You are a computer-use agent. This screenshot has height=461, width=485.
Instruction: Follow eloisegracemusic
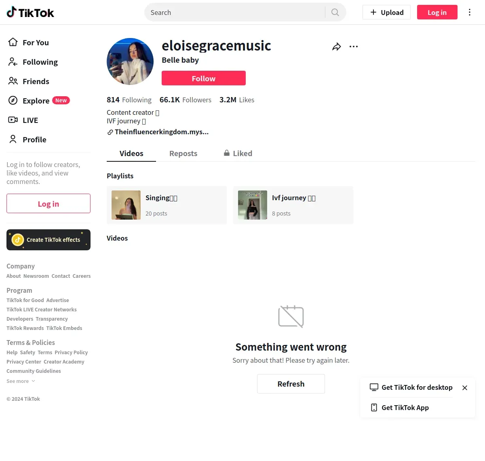(x=204, y=78)
